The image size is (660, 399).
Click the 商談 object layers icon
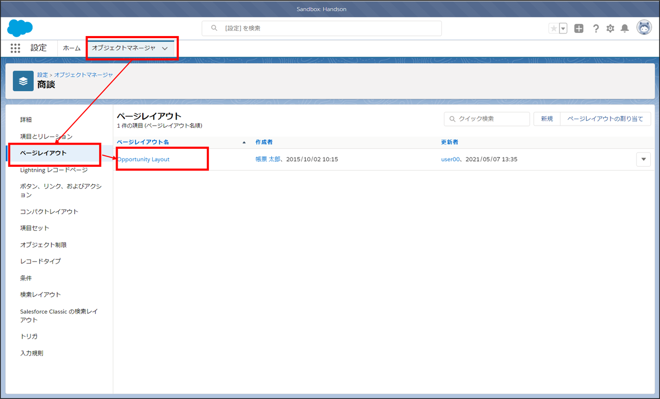point(23,81)
